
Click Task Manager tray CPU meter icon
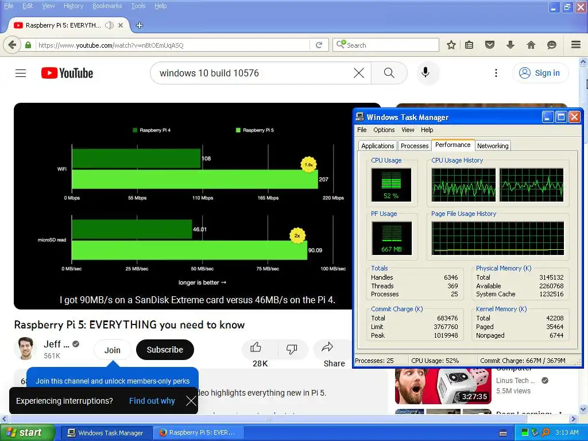525,433
